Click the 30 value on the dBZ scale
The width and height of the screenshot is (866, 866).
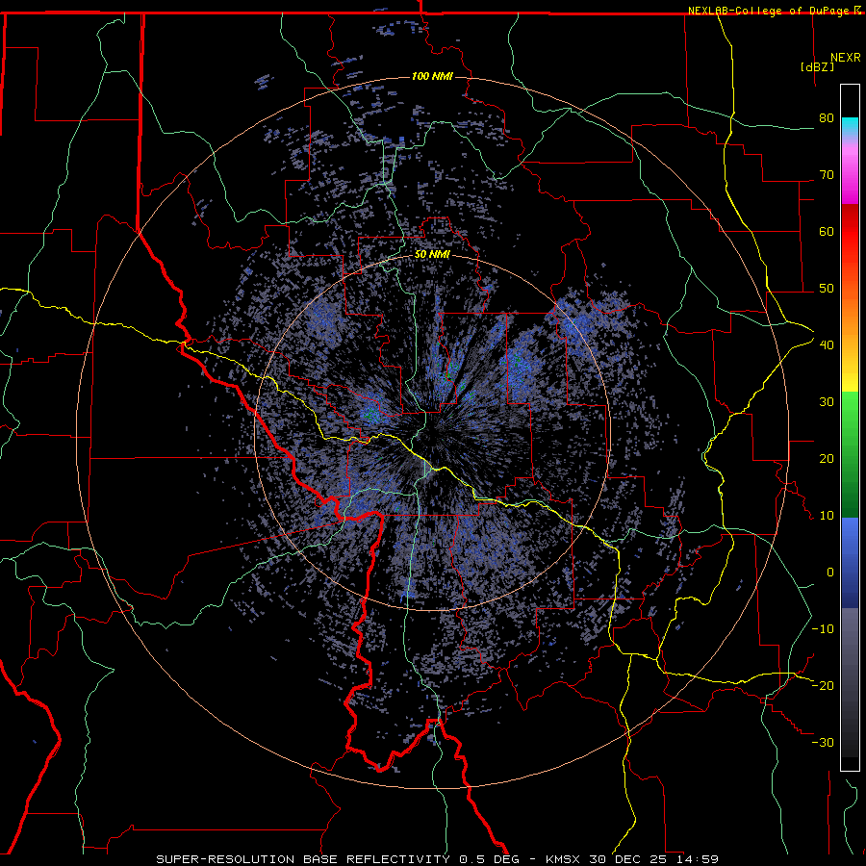827,402
